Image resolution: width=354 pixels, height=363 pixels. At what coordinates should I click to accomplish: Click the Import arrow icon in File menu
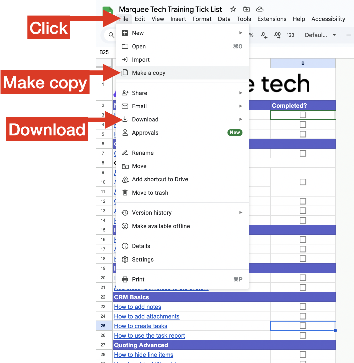[125, 60]
